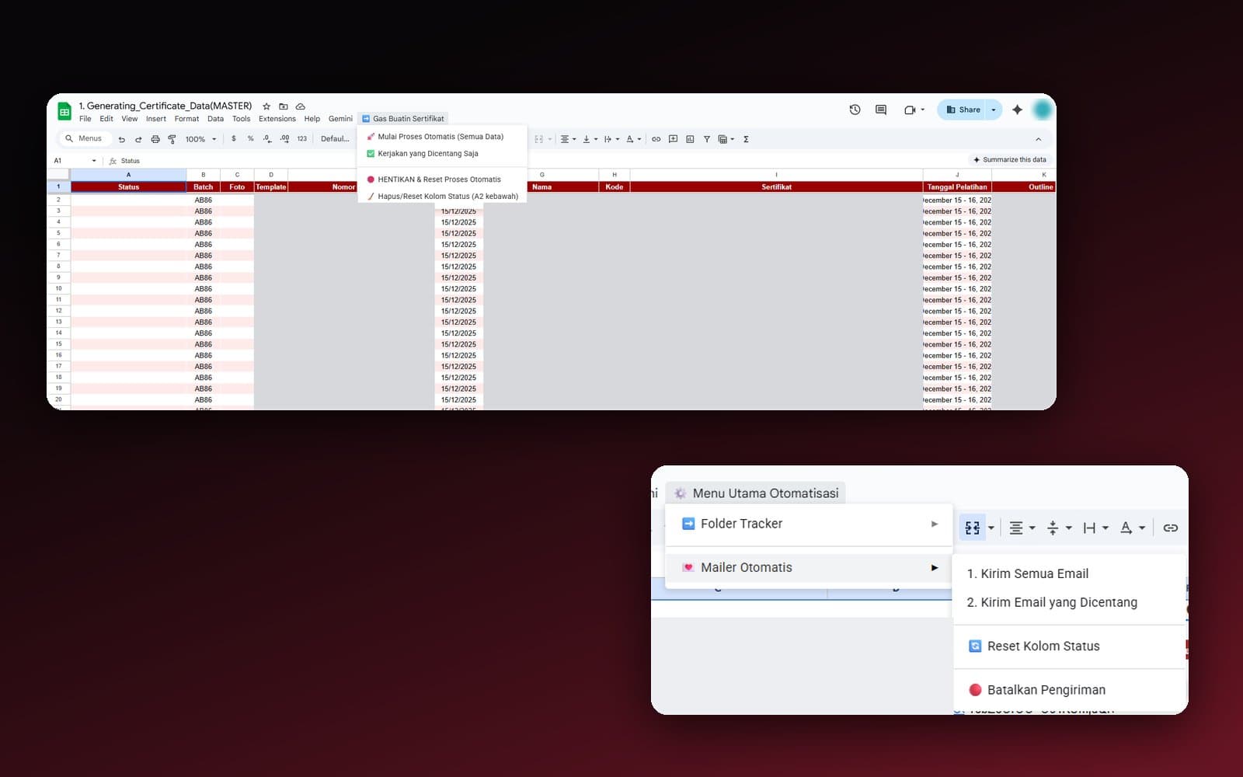
Task: Click the Menus search field
Action: click(85, 138)
